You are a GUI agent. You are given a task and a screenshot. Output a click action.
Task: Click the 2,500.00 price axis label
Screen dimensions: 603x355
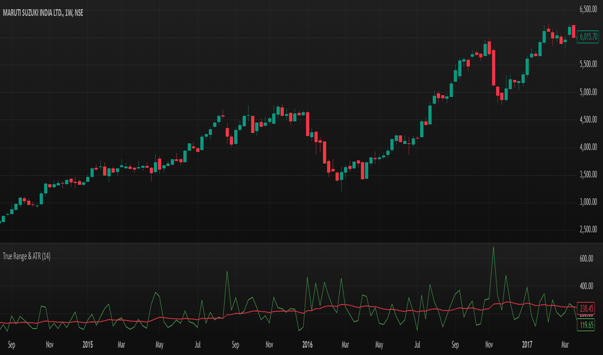coord(588,230)
